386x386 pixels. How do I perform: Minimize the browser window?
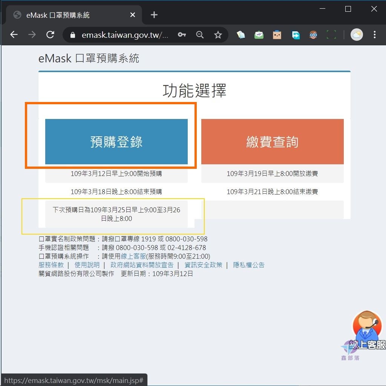point(323,9)
